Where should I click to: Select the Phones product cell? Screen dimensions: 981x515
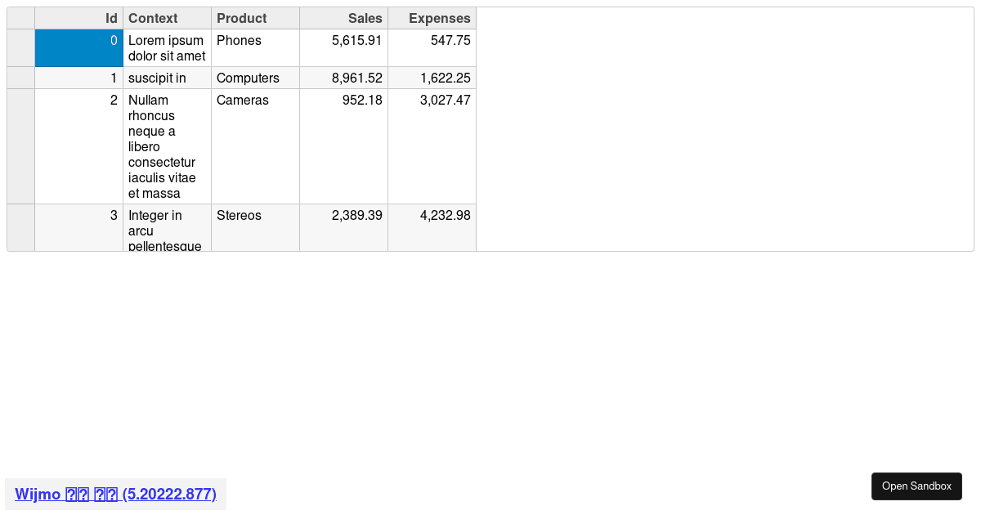pos(255,48)
